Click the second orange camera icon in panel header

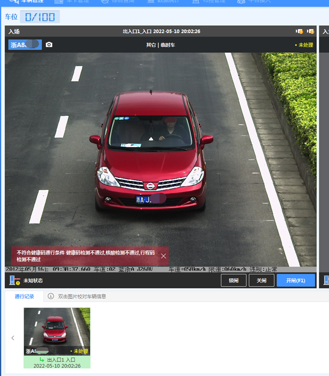click(310, 31)
